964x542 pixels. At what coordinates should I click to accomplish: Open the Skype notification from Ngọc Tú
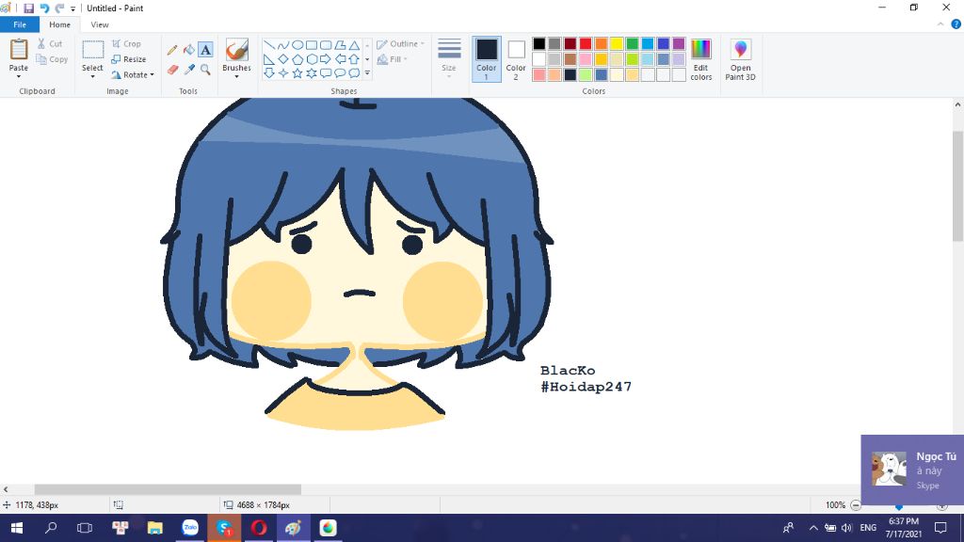(x=912, y=470)
